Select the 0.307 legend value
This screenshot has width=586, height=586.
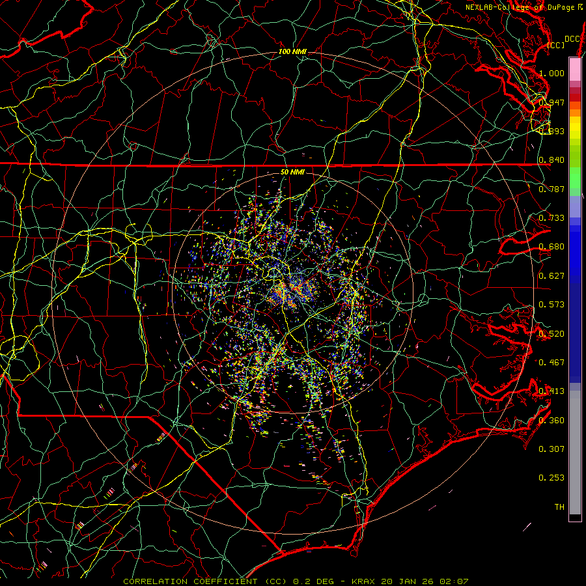[x=551, y=449]
